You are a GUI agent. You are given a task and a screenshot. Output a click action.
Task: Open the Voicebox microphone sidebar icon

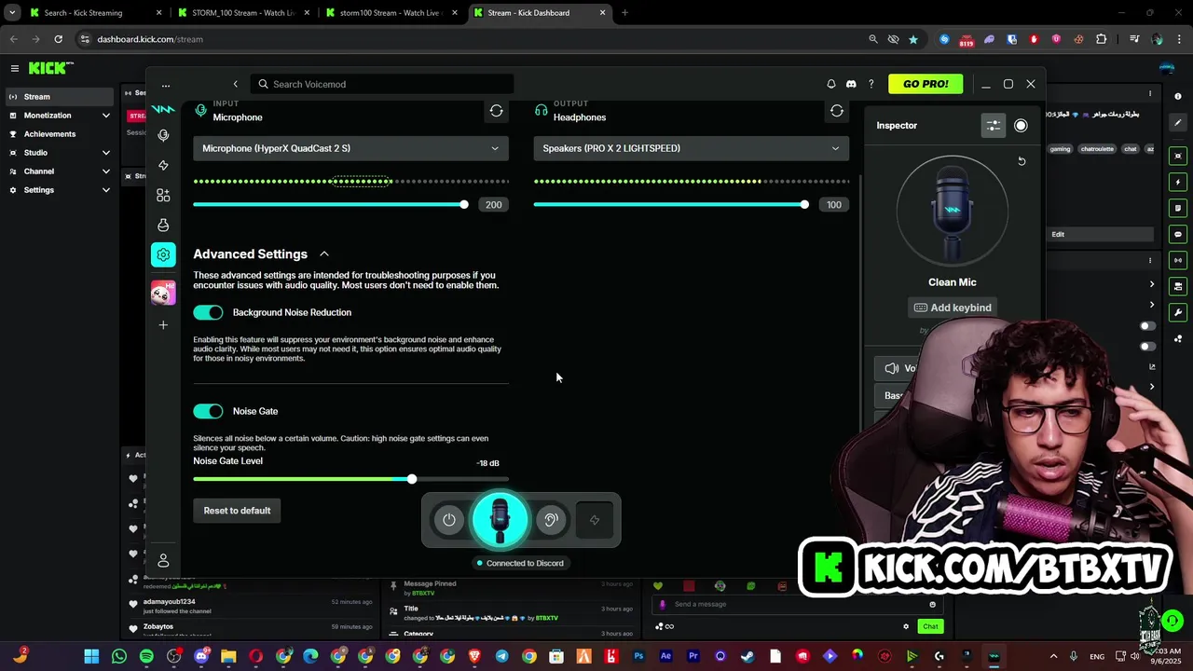coord(163,135)
